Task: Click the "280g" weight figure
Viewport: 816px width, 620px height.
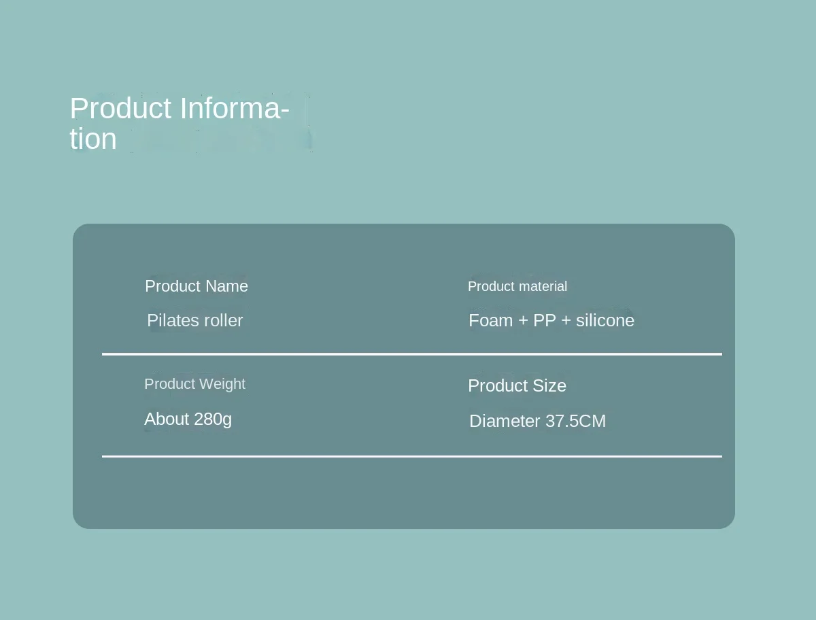Action: coord(213,419)
